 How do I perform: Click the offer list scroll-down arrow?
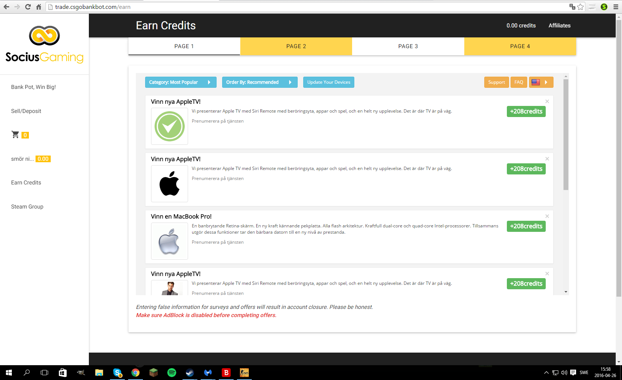click(566, 292)
